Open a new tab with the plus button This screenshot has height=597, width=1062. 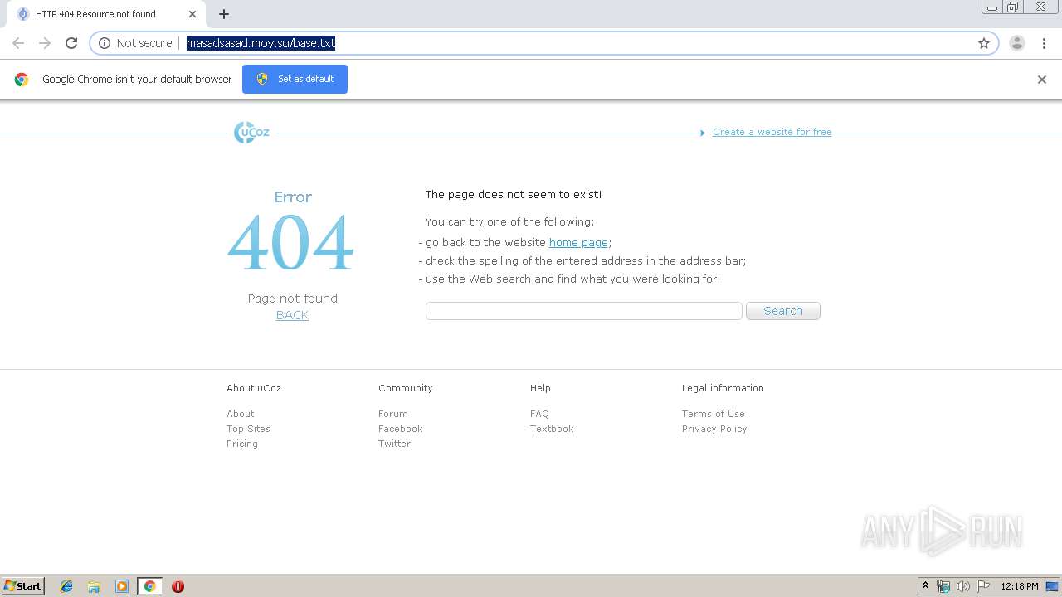(x=224, y=14)
